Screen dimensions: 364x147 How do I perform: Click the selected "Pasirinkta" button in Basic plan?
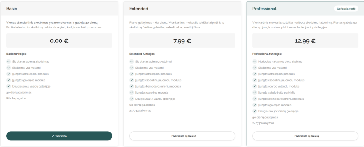click(59, 136)
